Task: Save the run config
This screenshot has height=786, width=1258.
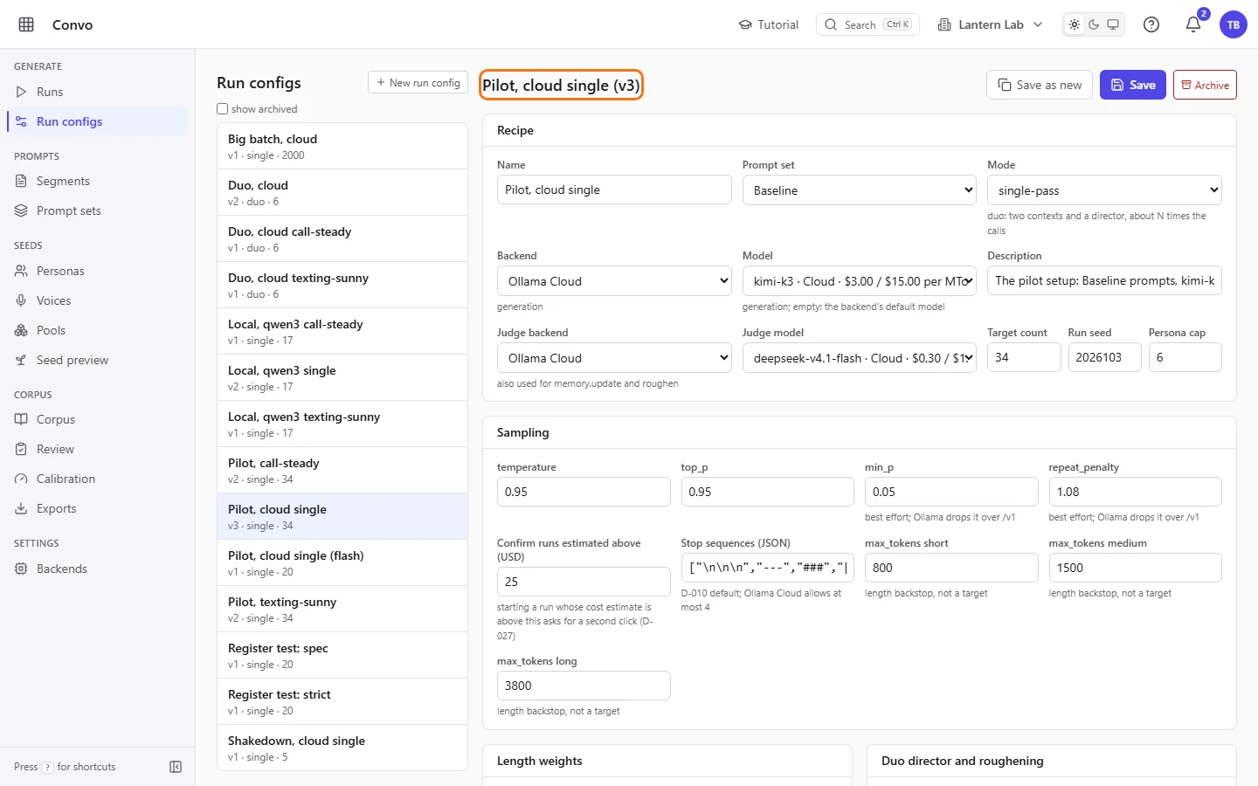Action: pyautogui.click(x=1132, y=85)
